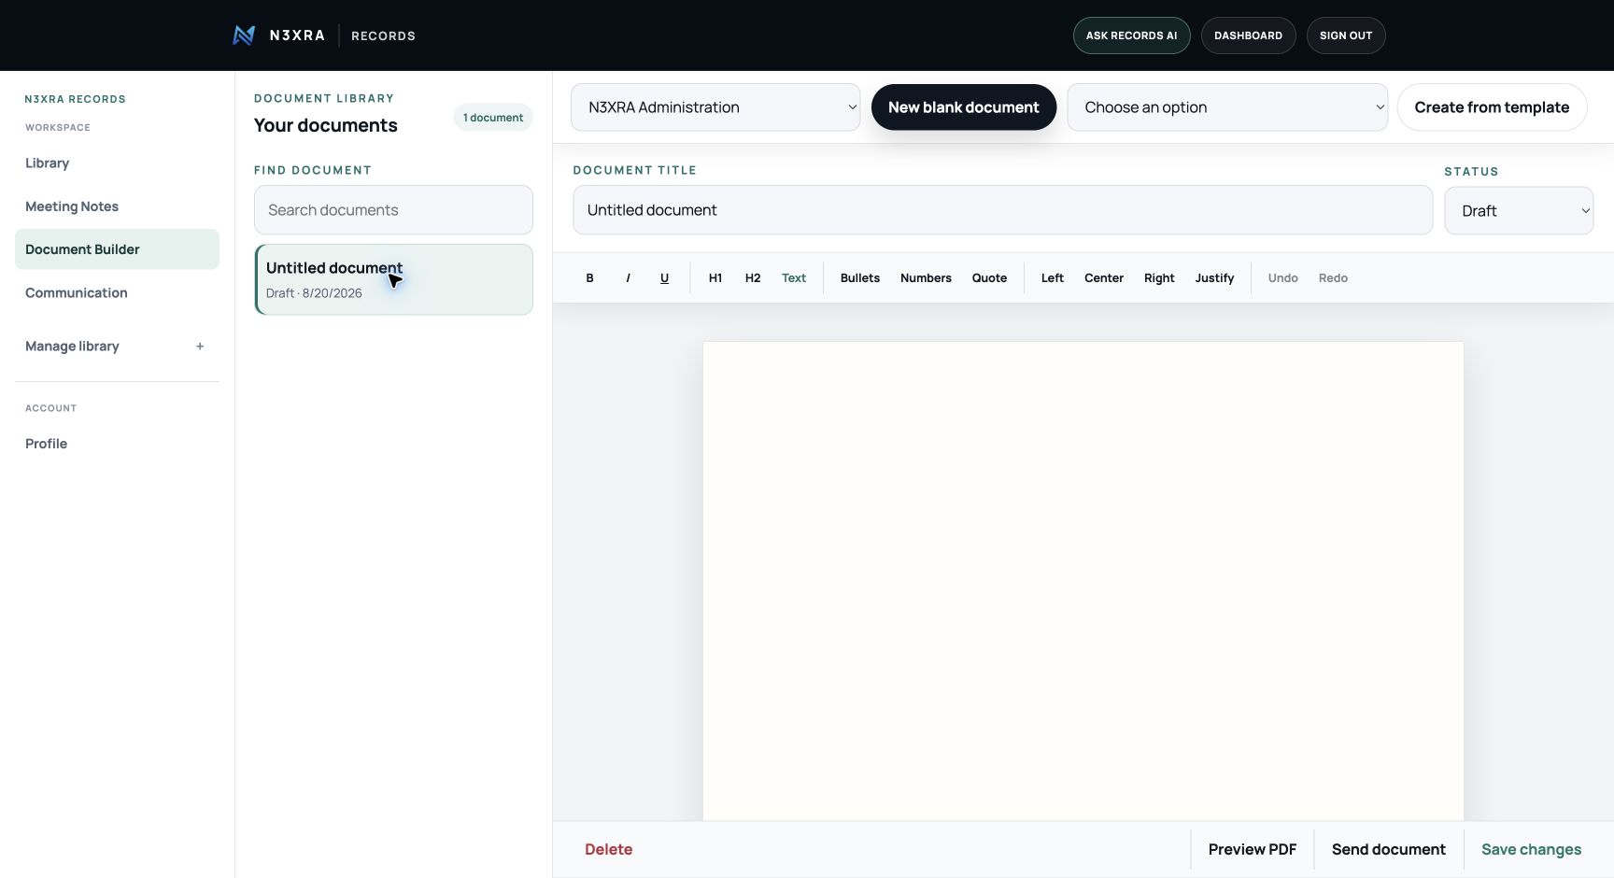This screenshot has height=878, width=1614.
Task: Click Sign Out
Action: click(1346, 35)
